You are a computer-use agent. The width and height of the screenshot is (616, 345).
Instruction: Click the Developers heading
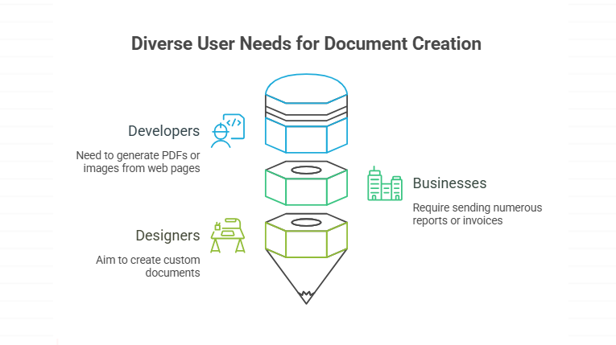click(x=163, y=130)
